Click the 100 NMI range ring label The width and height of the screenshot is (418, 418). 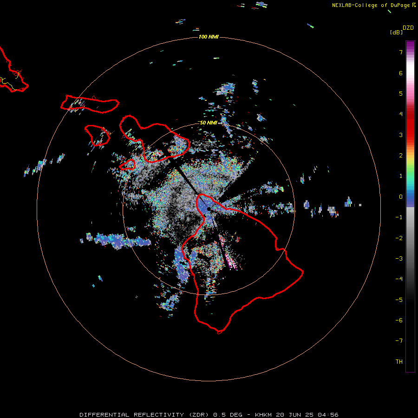click(209, 37)
